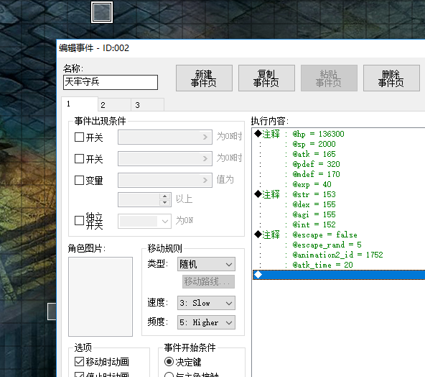Select the @agi = 155 line
This screenshot has width=425, height=377.
pos(339,214)
